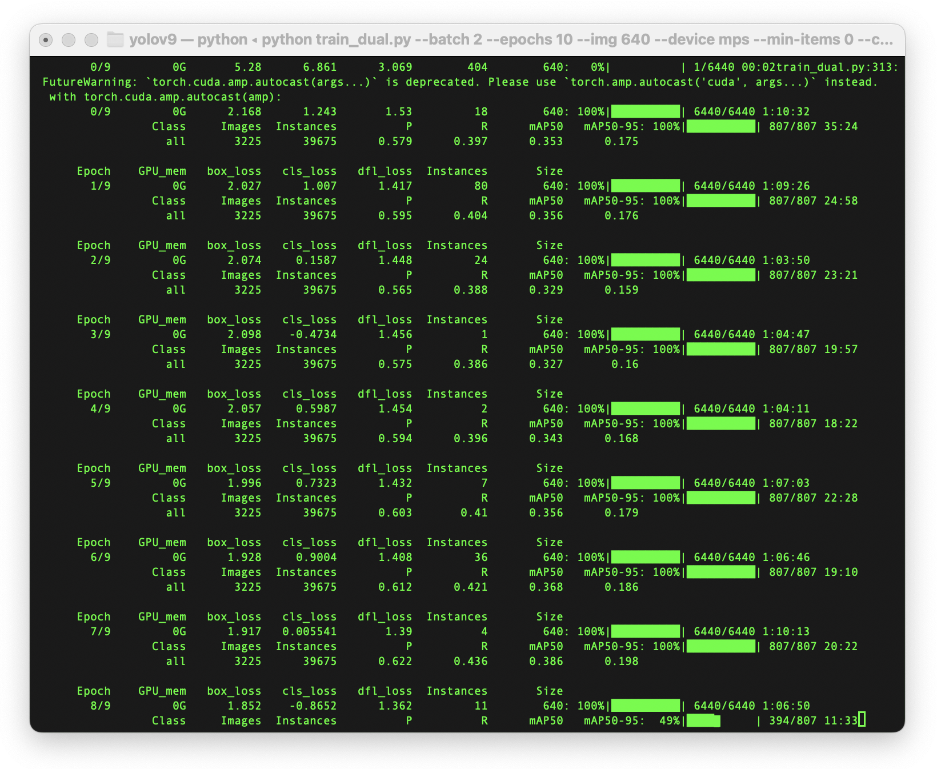Screen dimensions: 945x769
Task: Select the cls_loss value 0.005541
Action: (x=310, y=631)
